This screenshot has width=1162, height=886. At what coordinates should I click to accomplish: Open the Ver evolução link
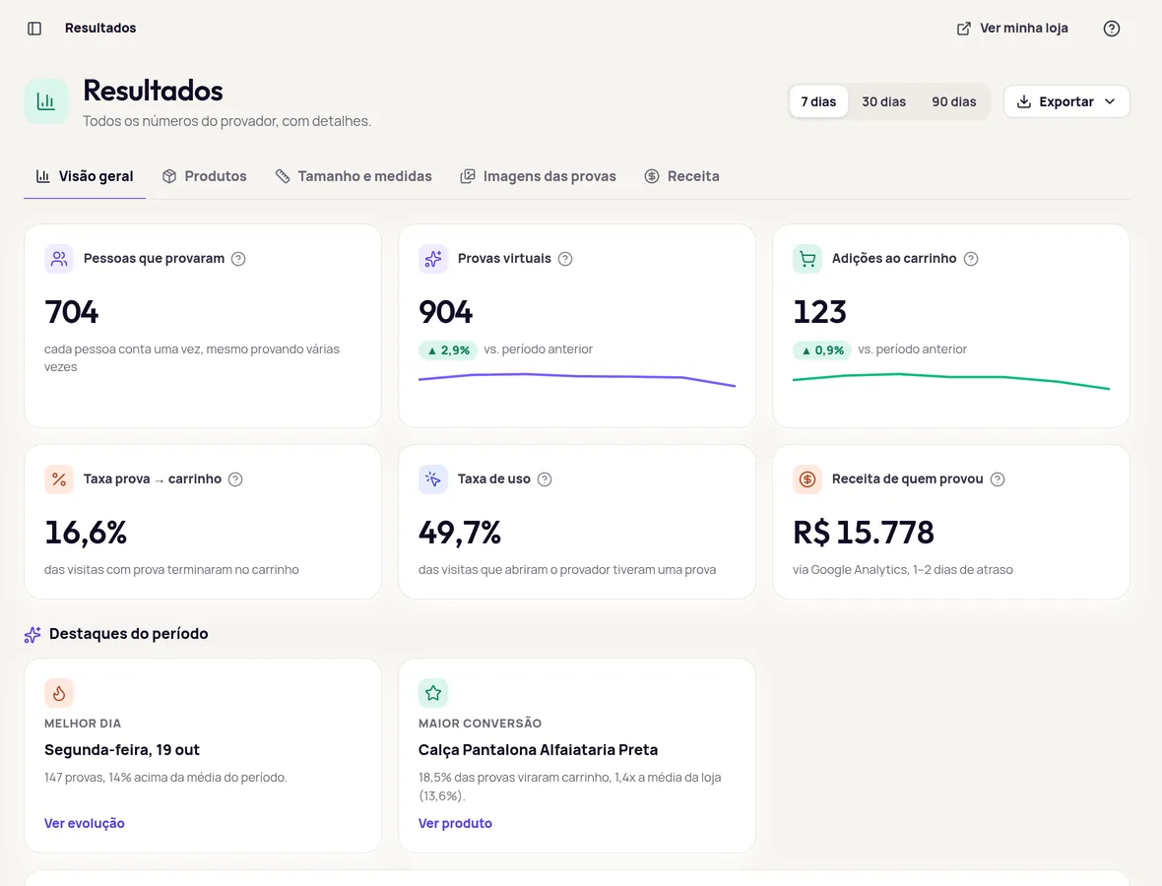(x=85, y=823)
